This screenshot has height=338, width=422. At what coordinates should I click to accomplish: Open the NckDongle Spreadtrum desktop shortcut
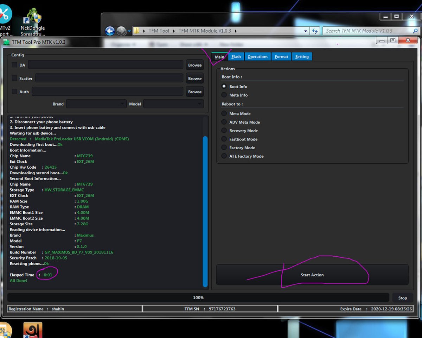(33, 22)
